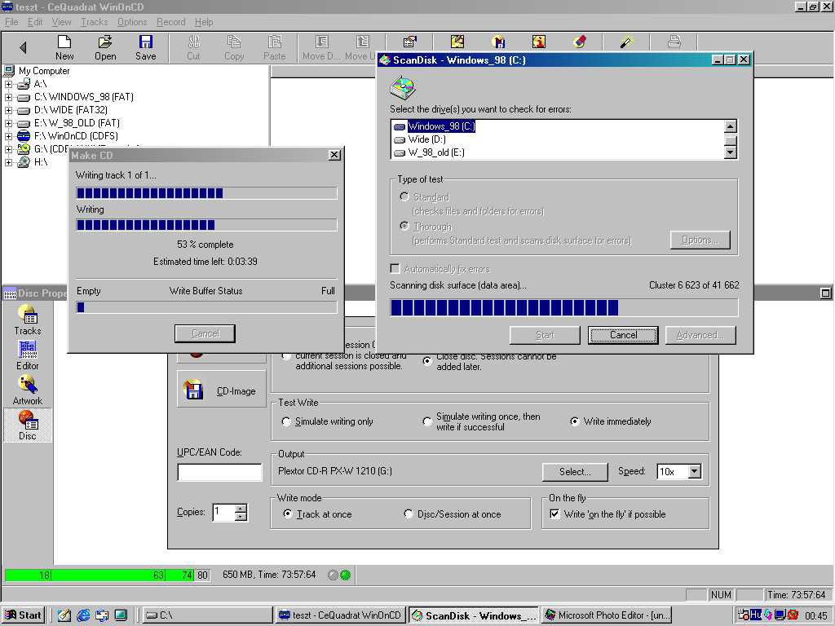This screenshot has height=626, width=835.
Task: Click the ScanDisk disk surface progress bar
Action: (x=564, y=307)
